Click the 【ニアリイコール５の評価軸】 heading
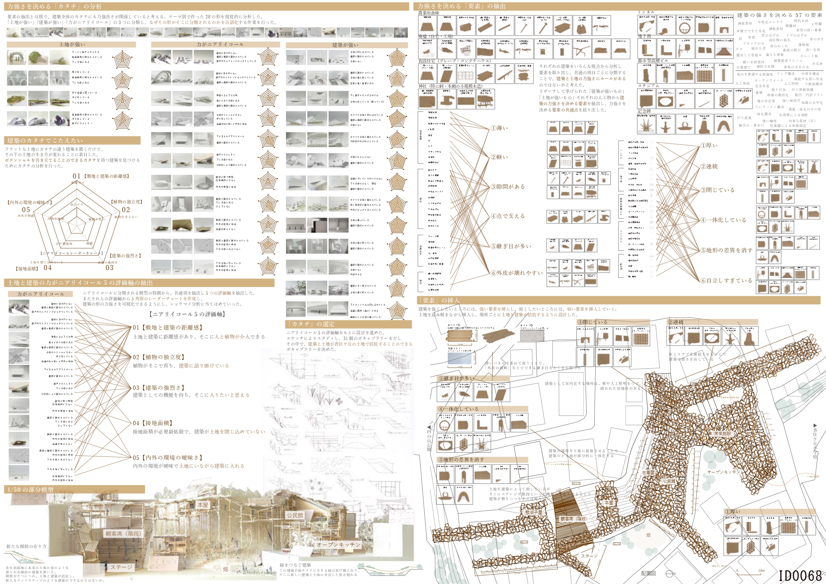Screen dimensions: 826x584 (187, 314)
